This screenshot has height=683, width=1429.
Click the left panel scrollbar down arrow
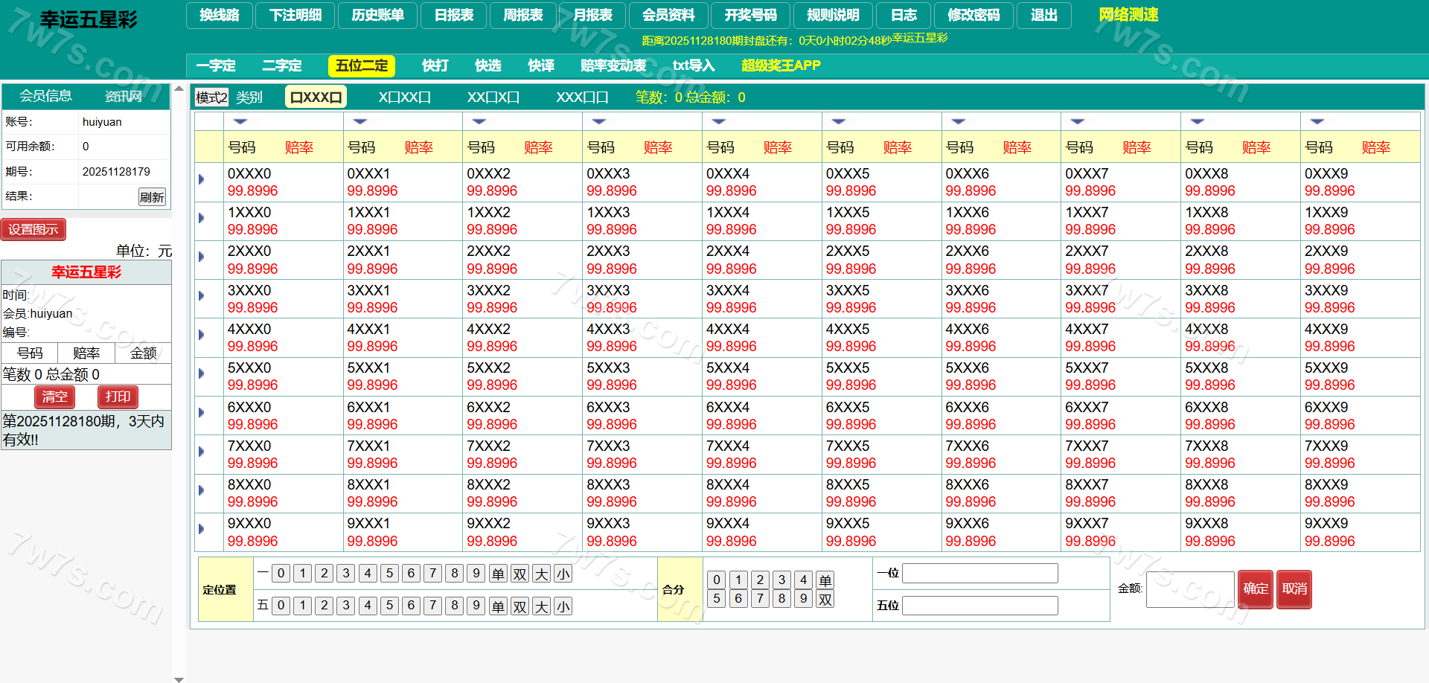[179, 679]
